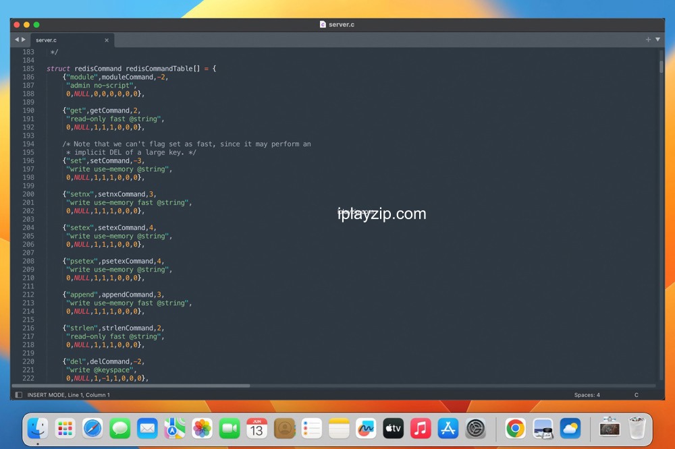
Task: Open Notes from the dock
Action: click(x=339, y=428)
